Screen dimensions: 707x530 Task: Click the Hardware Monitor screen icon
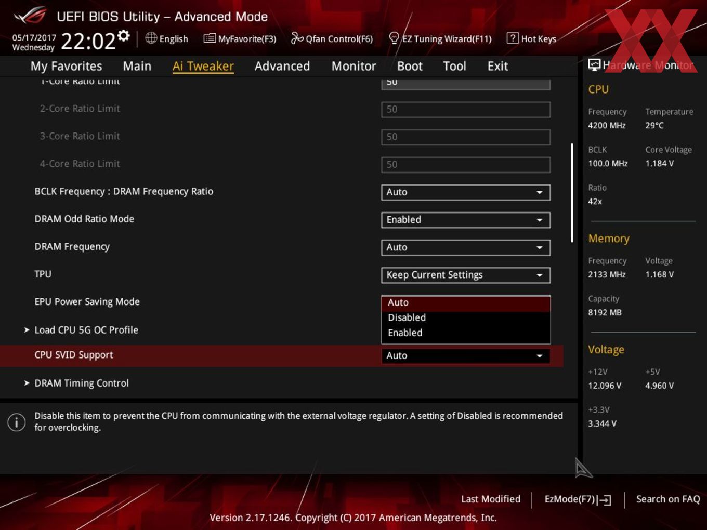594,65
